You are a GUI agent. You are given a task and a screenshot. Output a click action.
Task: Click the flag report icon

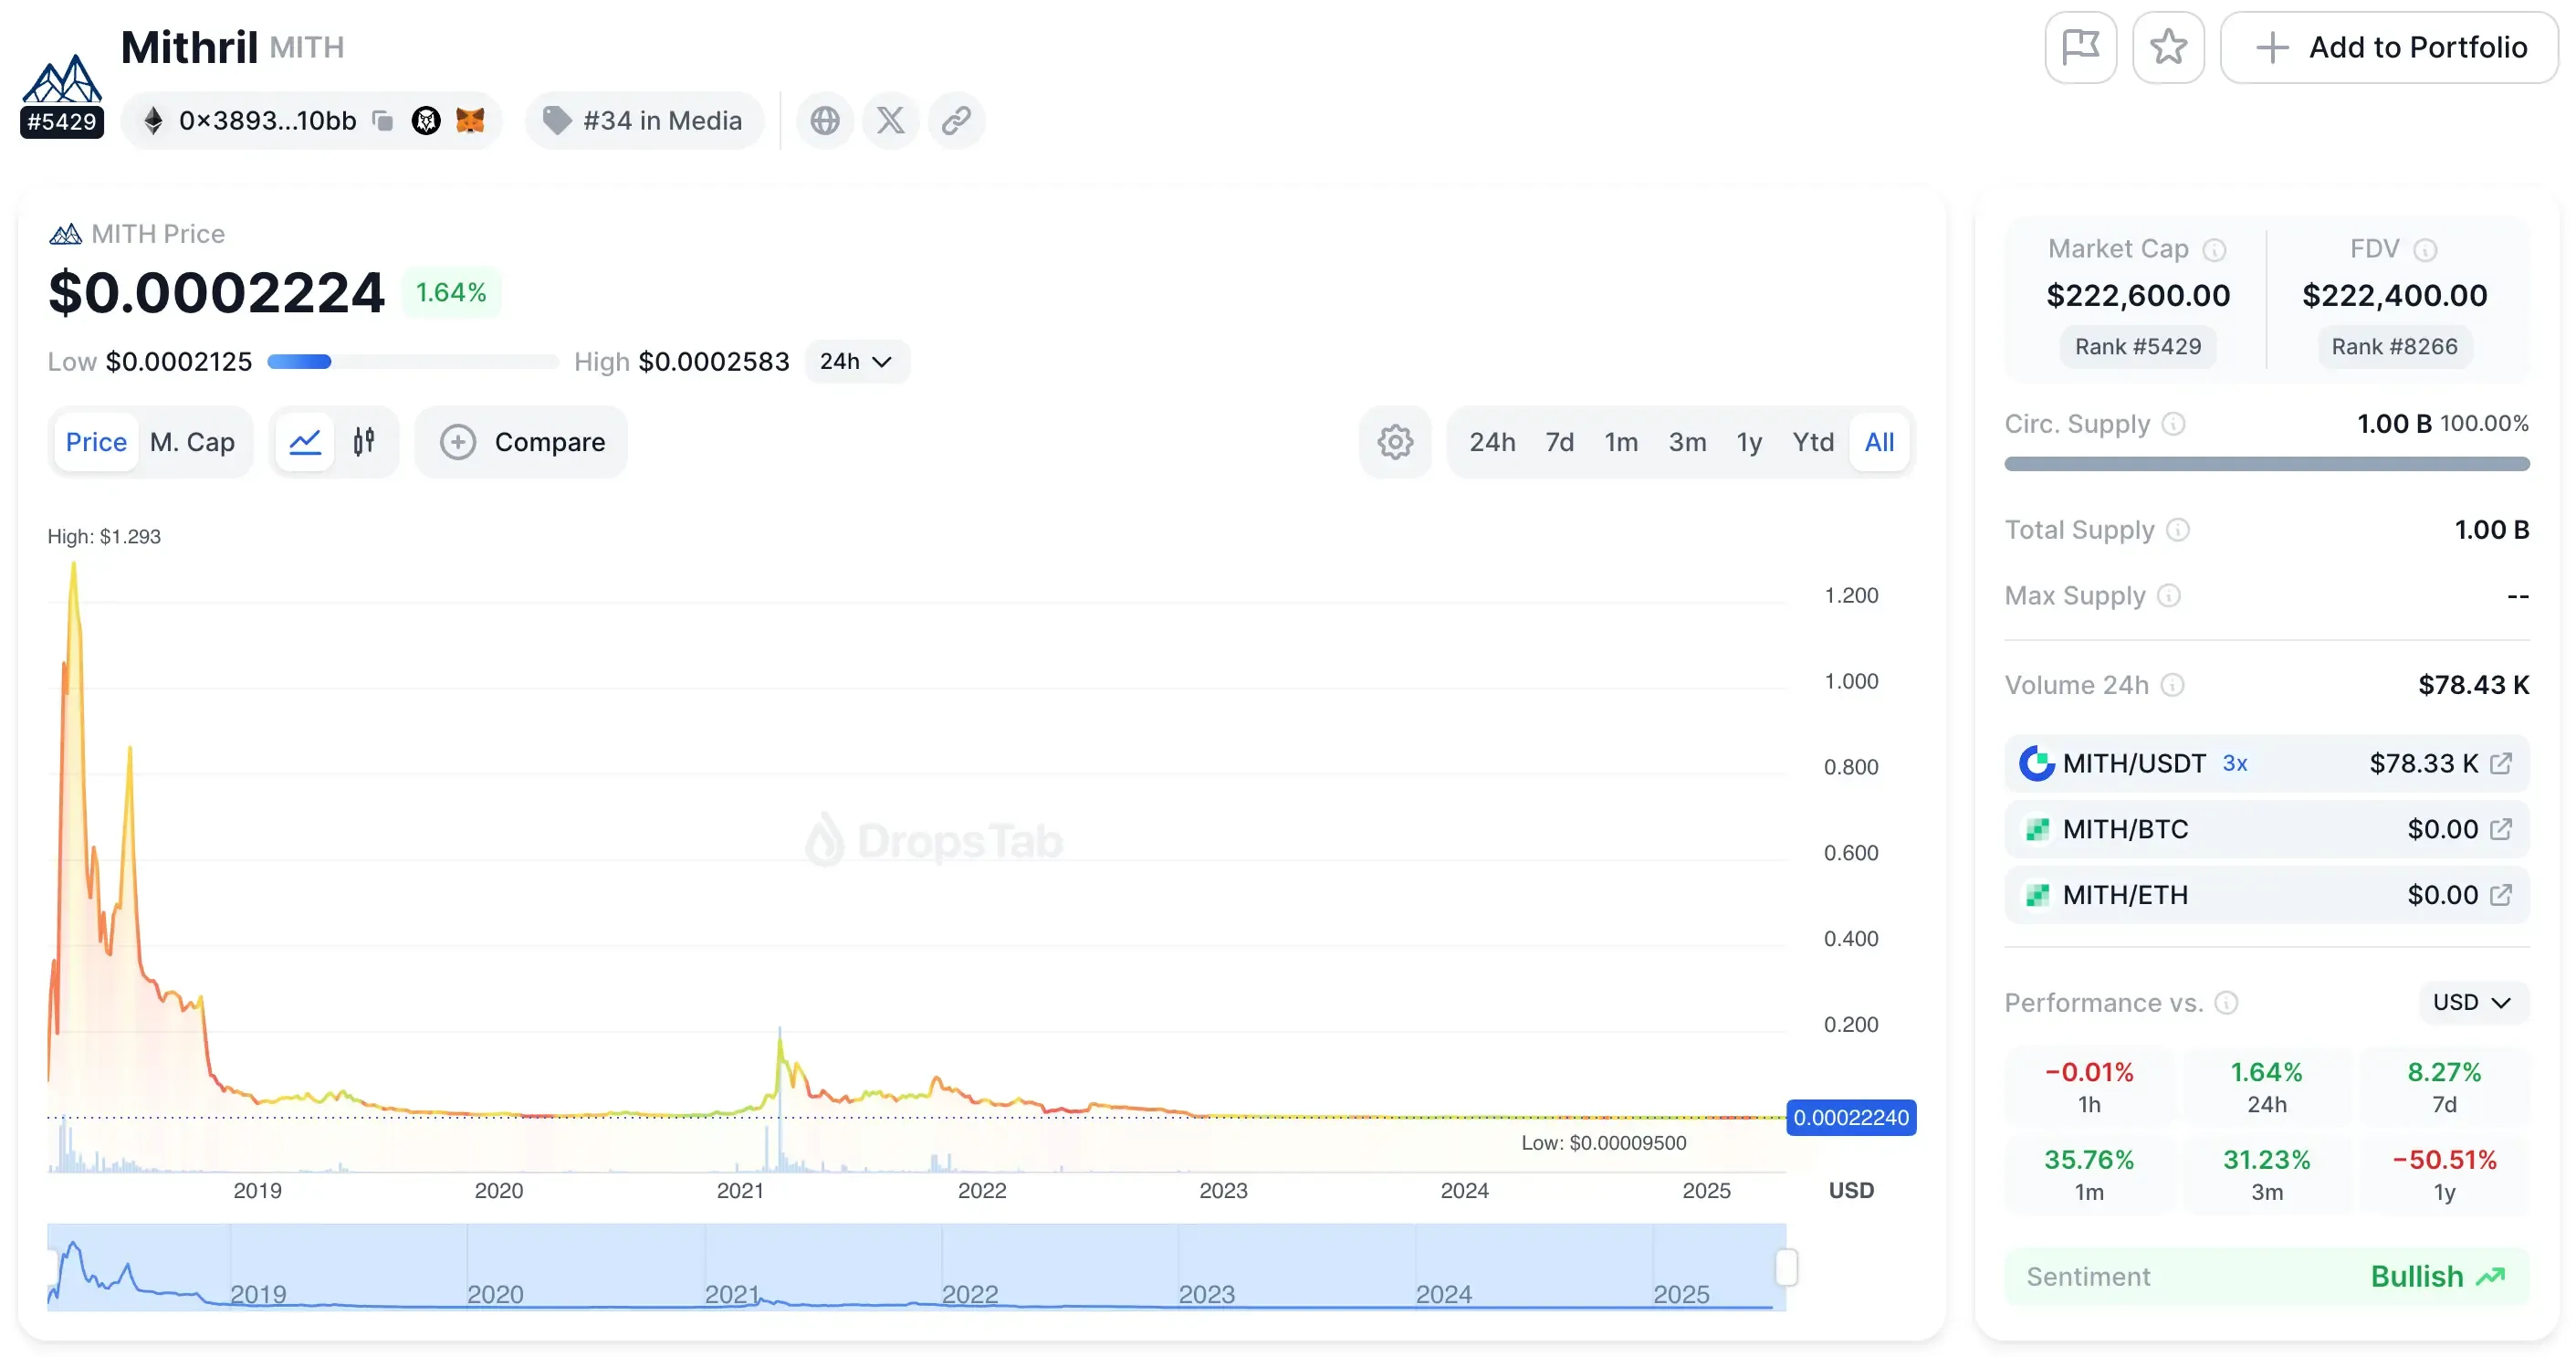[2080, 47]
